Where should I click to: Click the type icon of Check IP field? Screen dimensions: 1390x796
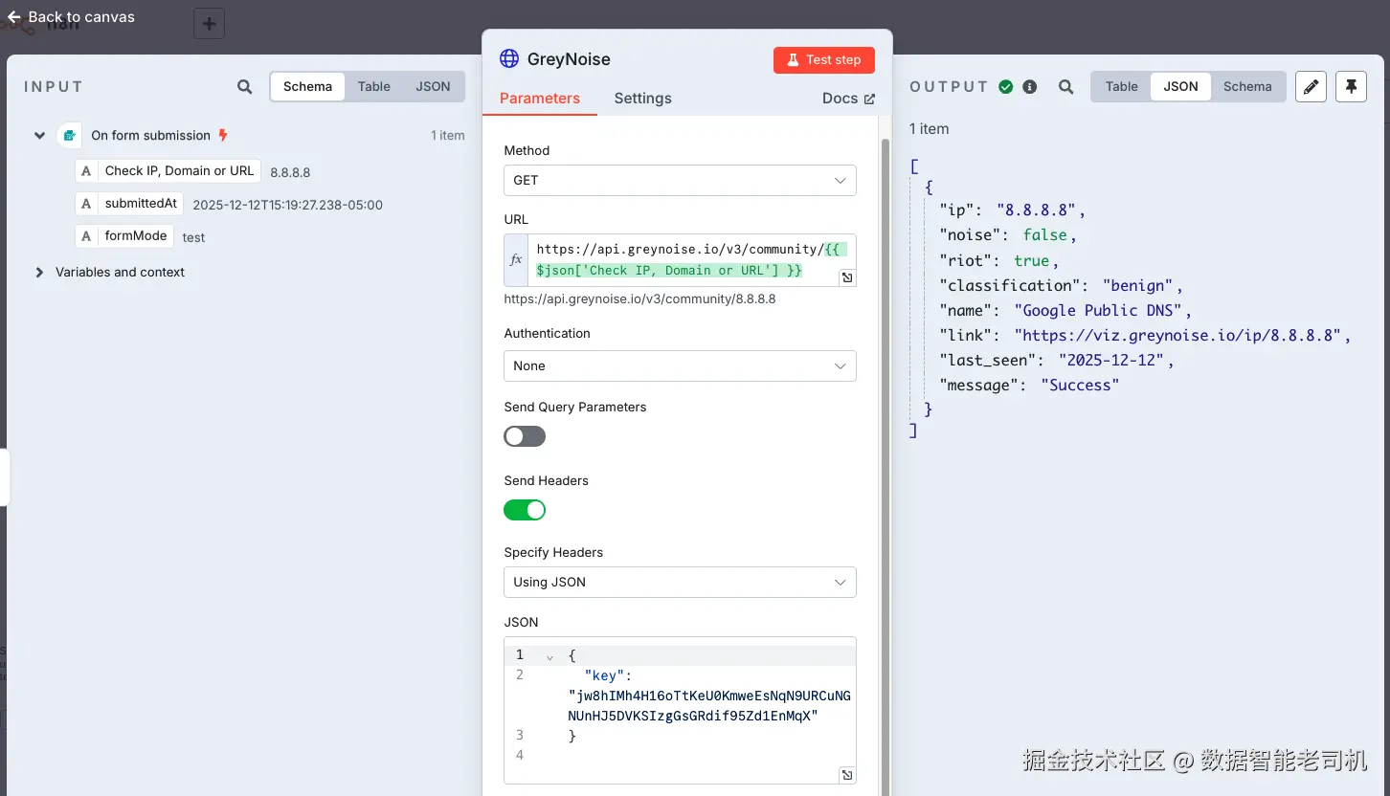pyautogui.click(x=86, y=171)
